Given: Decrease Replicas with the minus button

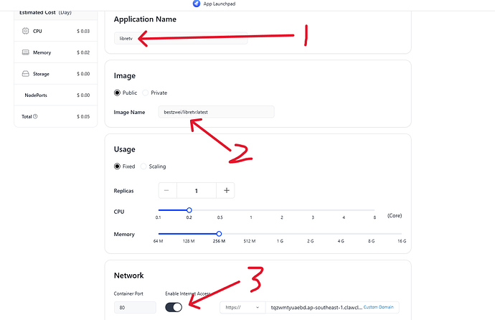Looking at the screenshot, I should pos(166,190).
